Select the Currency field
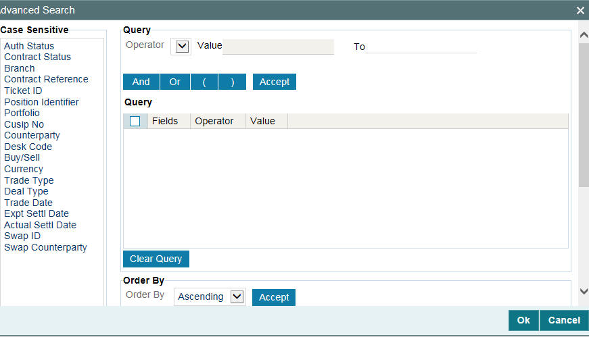This screenshot has height=337, width=589. click(24, 170)
